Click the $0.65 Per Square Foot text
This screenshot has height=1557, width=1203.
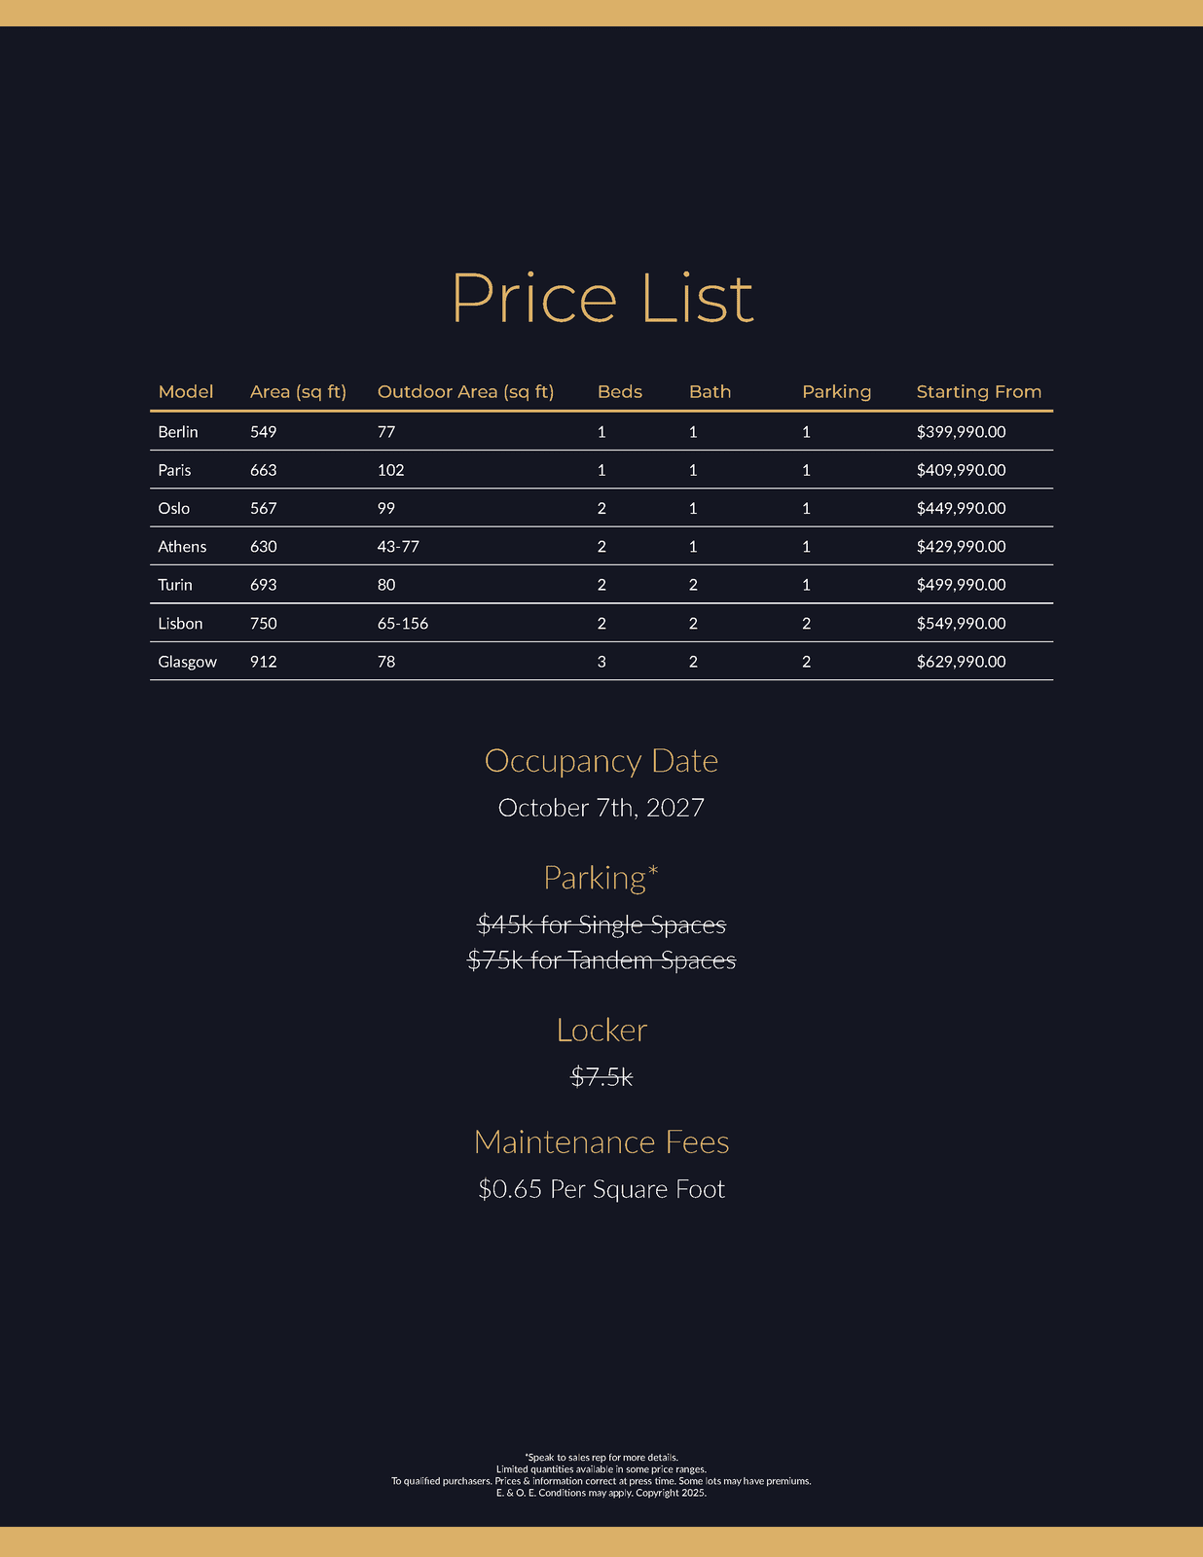(601, 1189)
